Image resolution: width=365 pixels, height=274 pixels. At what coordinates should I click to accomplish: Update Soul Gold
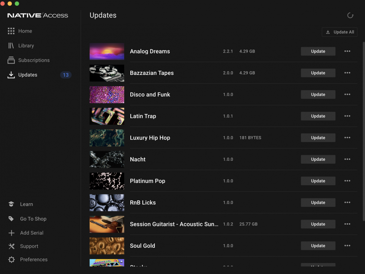tap(318, 246)
